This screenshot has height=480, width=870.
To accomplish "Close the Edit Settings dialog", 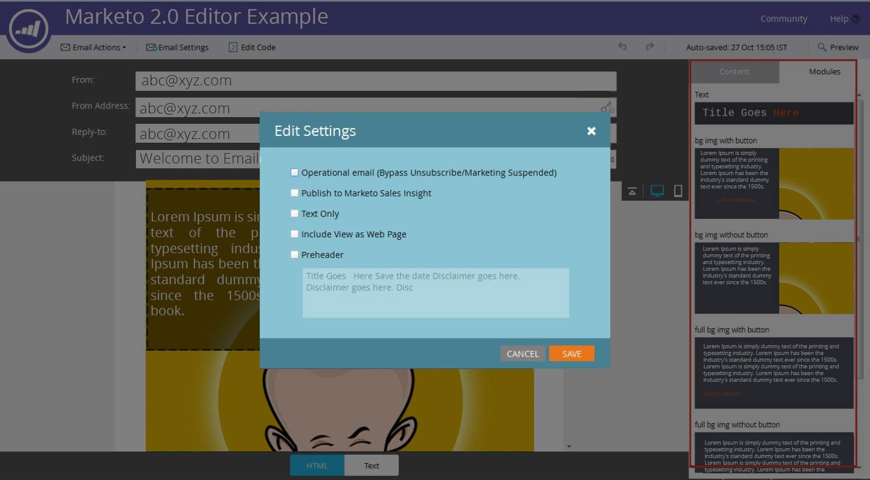I will 591,131.
